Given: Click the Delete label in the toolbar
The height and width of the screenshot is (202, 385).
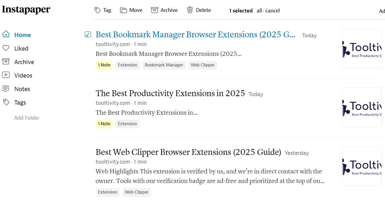Looking at the screenshot, I should pyautogui.click(x=203, y=10).
